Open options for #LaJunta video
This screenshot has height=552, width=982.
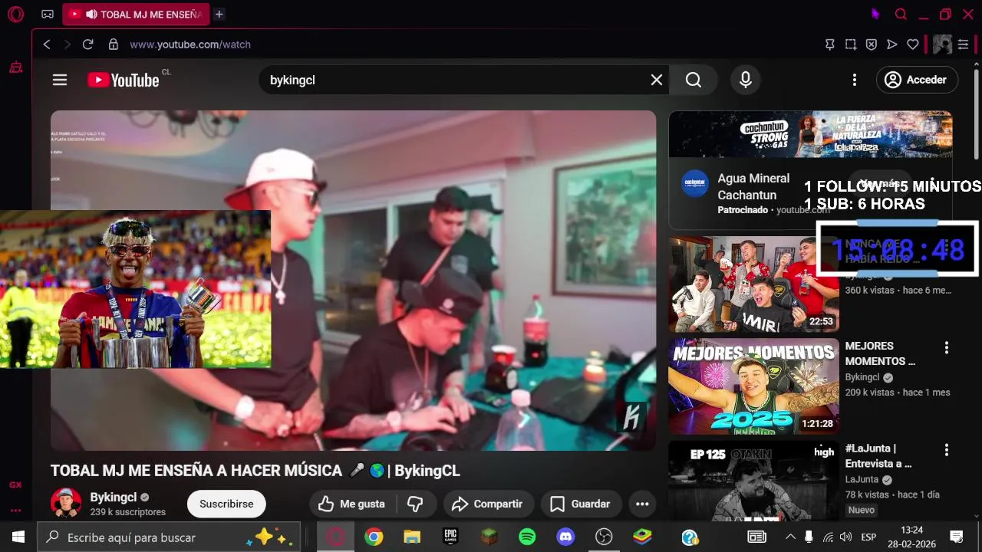tap(947, 449)
